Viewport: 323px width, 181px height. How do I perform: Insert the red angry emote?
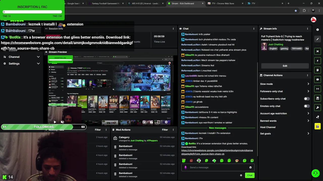[191, 161]
